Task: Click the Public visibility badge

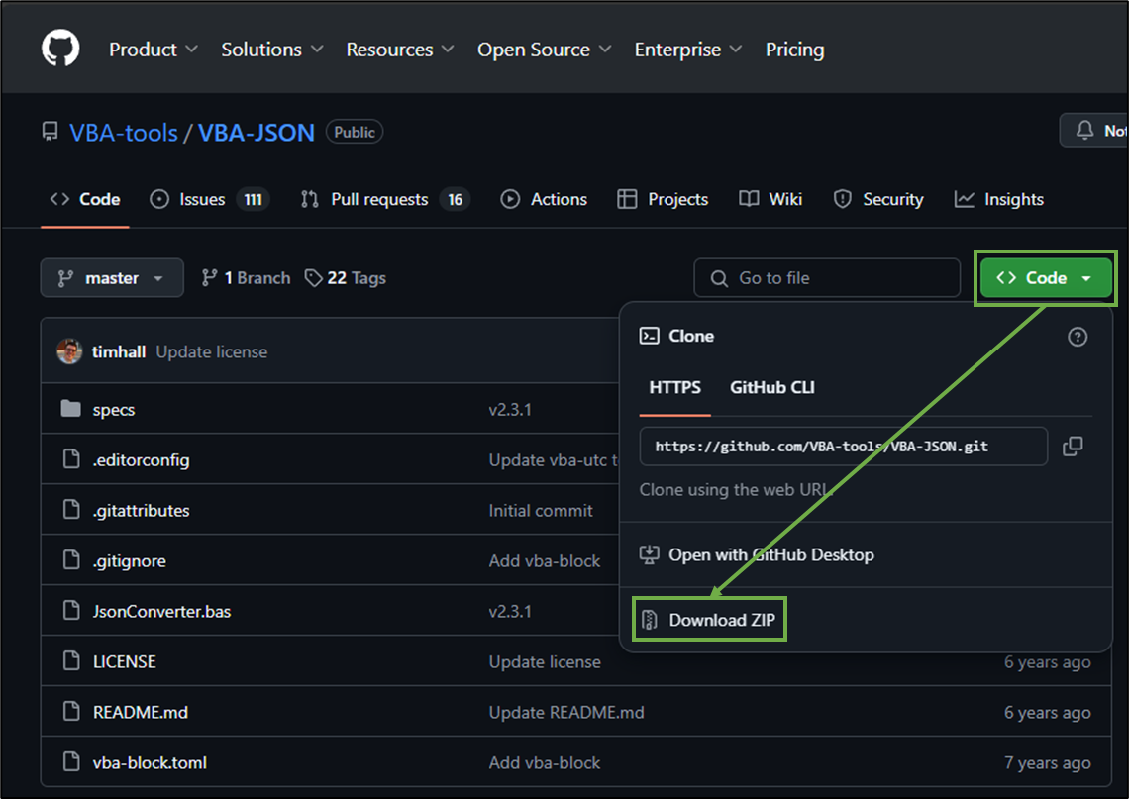Action: click(x=355, y=133)
